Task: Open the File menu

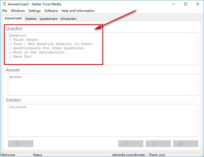Action: pyautogui.click(x=4, y=11)
